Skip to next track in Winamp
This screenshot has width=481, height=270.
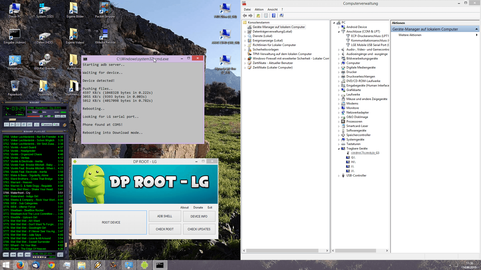pyautogui.click(x=30, y=124)
